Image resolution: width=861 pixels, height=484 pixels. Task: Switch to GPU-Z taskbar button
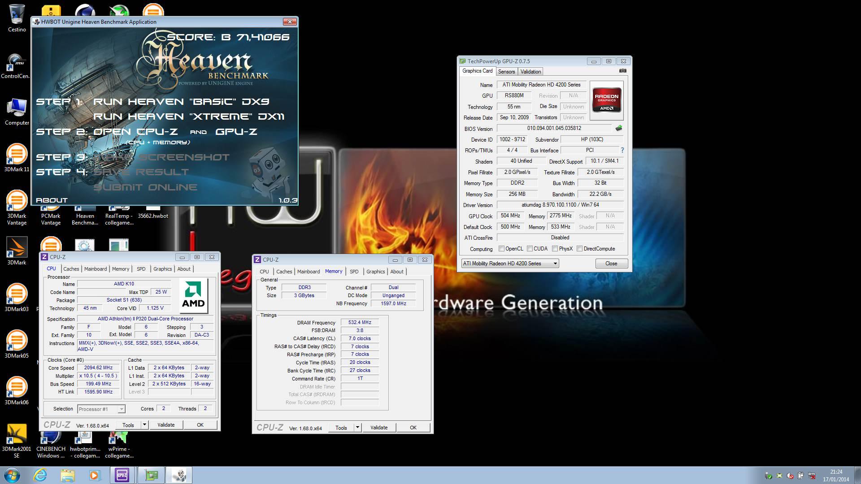(x=151, y=475)
